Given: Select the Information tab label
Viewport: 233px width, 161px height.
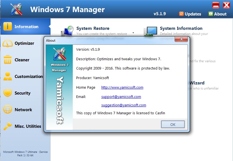Looking at the screenshot, I should click(27, 26).
